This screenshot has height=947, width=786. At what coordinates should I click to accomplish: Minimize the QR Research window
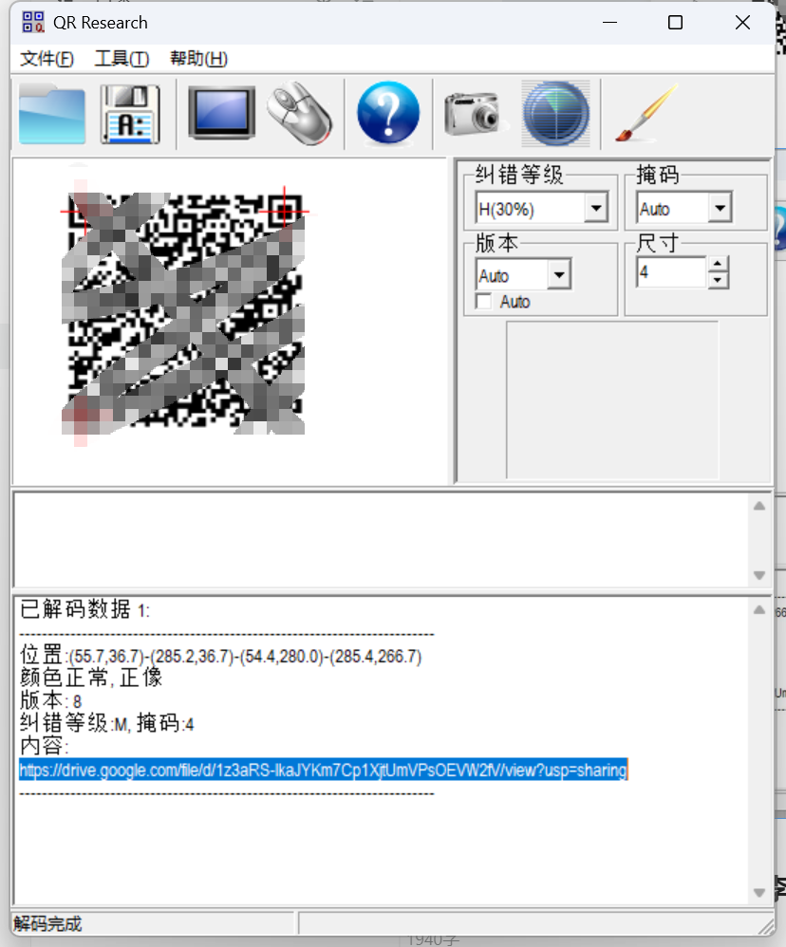pos(610,23)
